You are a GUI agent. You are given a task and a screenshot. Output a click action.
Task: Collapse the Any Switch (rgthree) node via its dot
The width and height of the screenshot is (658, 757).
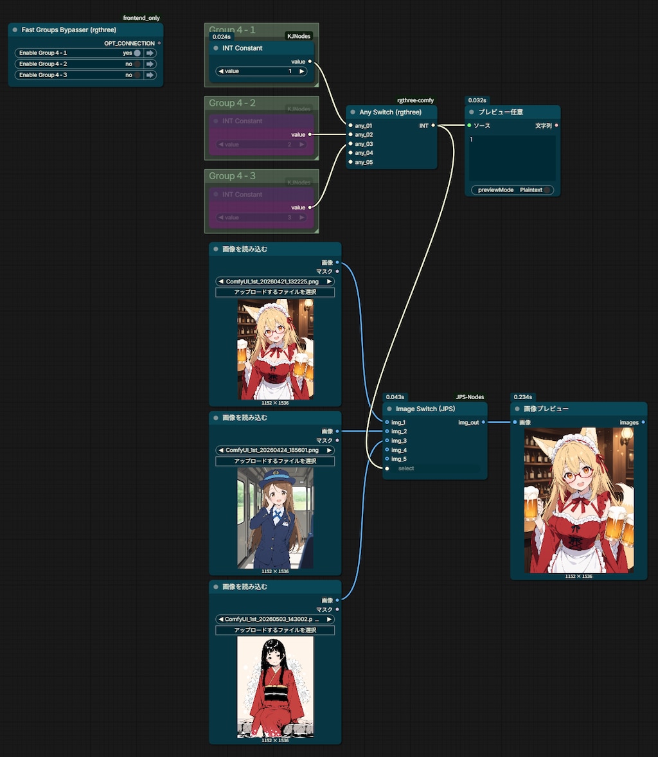353,112
